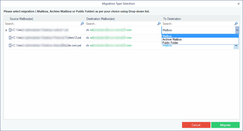This screenshot has height=131, width=243.
Task: Click the Destination Mailbox(es) column header
Action: click(100, 19)
